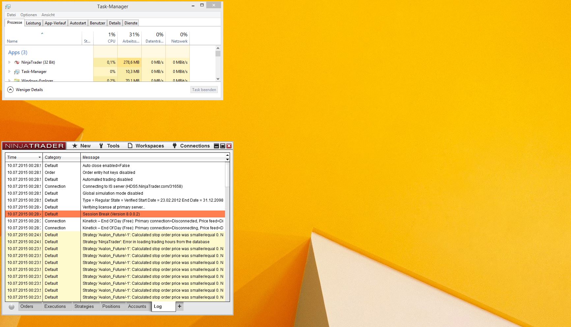Select the highlighted 'Session Break (Version 8.0.0.2)' row

(x=115, y=214)
